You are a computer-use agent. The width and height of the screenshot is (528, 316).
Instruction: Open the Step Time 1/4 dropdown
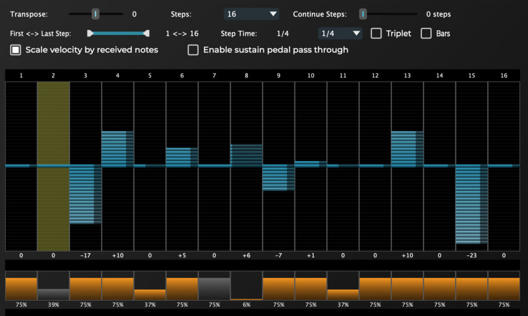pos(340,33)
